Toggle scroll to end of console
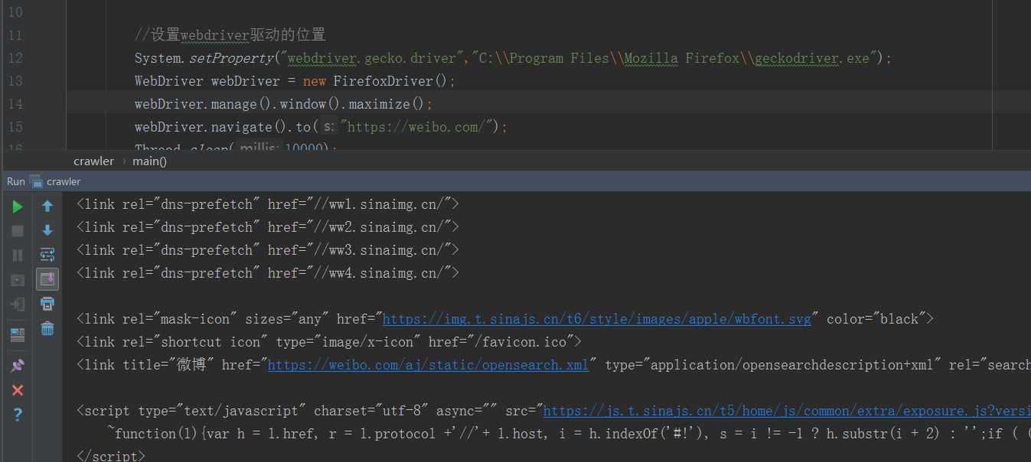 47,279
